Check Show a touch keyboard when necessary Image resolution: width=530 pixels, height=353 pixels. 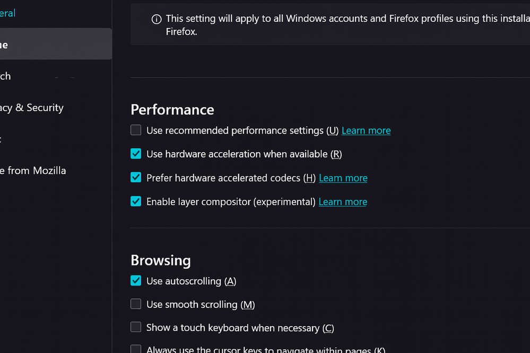click(136, 327)
